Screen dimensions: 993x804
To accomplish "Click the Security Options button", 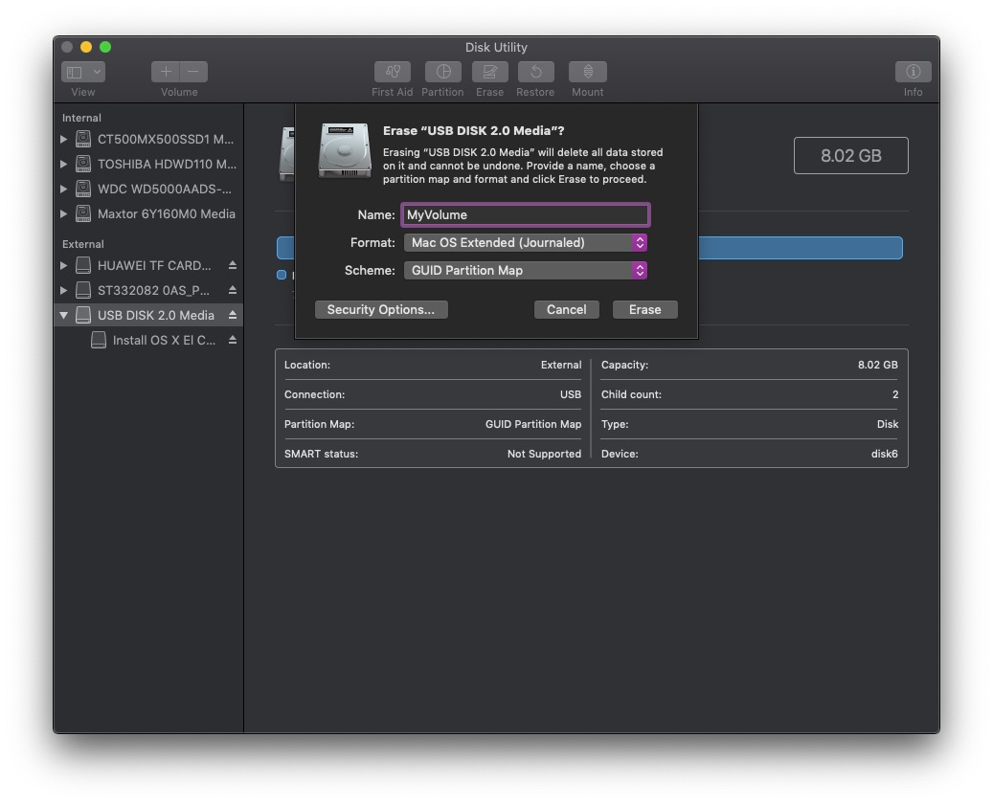I will coord(381,309).
